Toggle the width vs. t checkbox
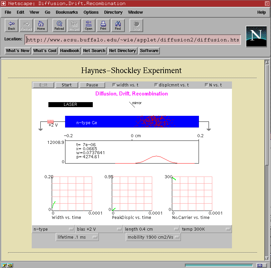This screenshot has height=268, width=271. pyautogui.click(x=114, y=85)
